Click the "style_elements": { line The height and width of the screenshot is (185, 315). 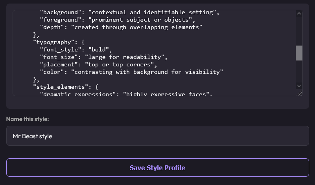tap(66, 87)
